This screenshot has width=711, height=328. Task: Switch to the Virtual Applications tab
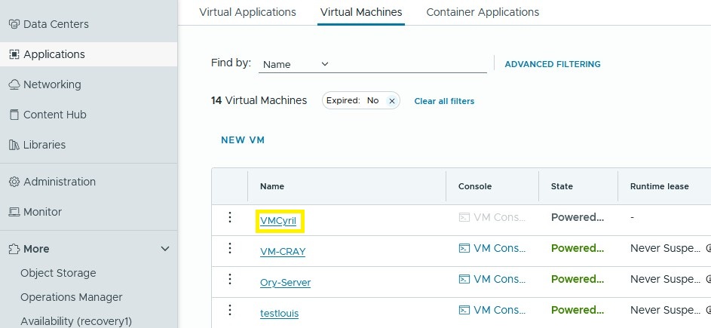247,12
